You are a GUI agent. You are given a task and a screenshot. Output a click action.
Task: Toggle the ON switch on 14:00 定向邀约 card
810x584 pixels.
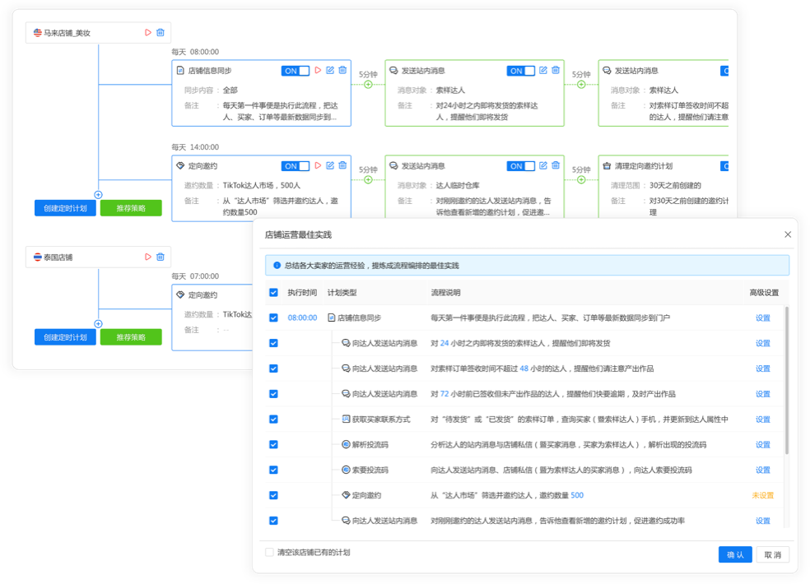coord(296,166)
